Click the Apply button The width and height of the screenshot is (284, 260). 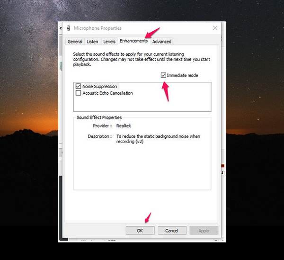click(x=204, y=231)
